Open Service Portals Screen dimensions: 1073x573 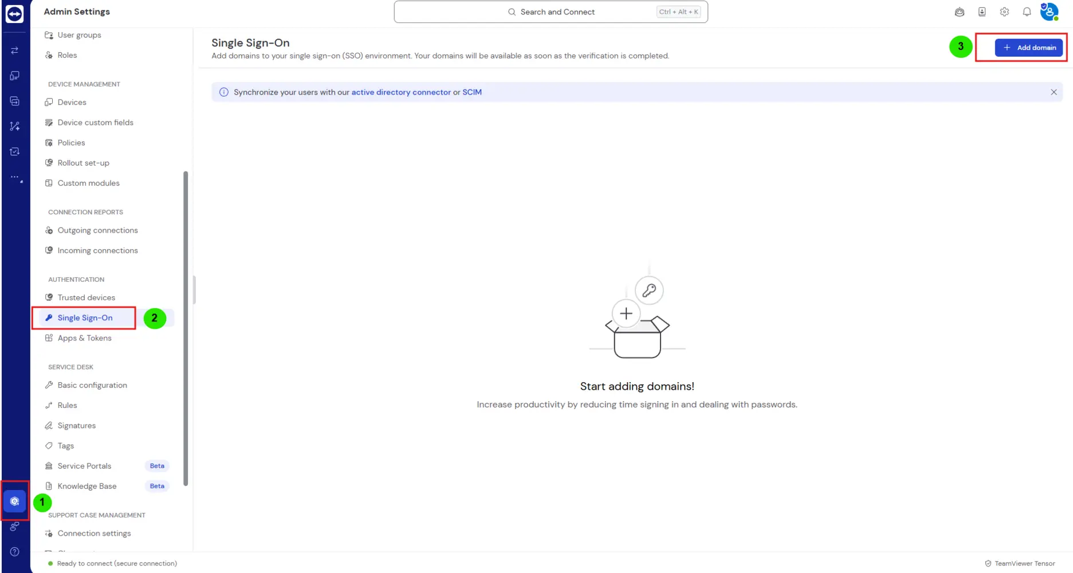coord(84,466)
